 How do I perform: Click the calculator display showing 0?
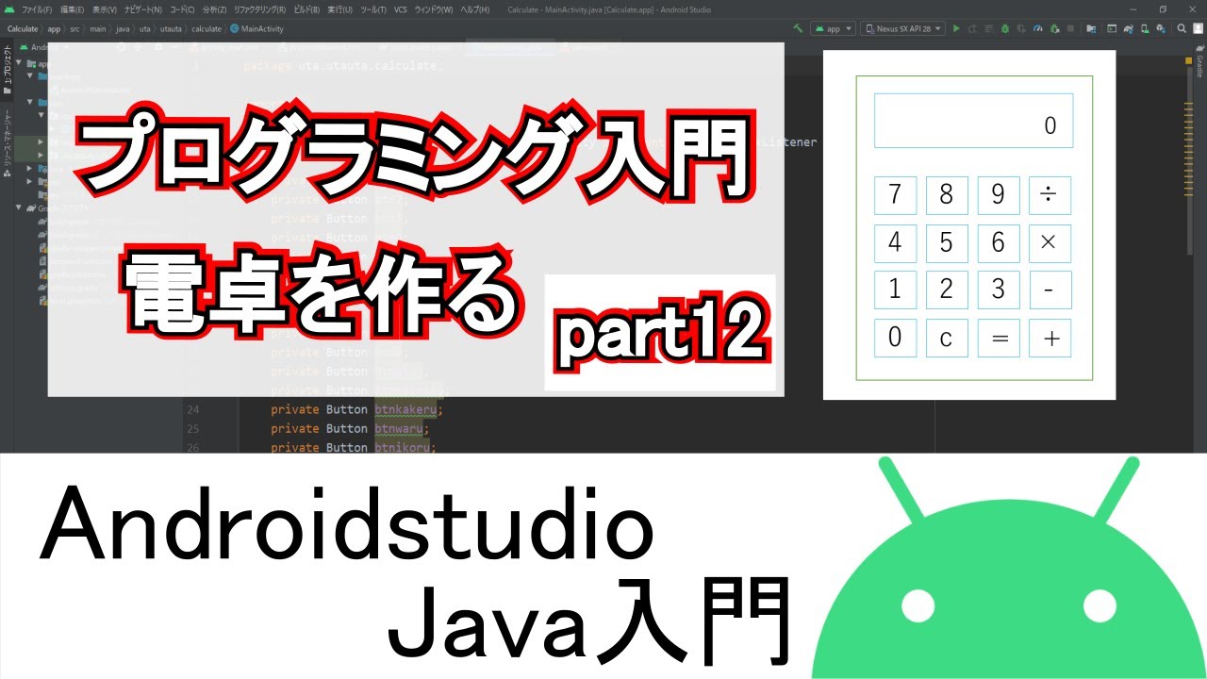pyautogui.click(x=973, y=121)
